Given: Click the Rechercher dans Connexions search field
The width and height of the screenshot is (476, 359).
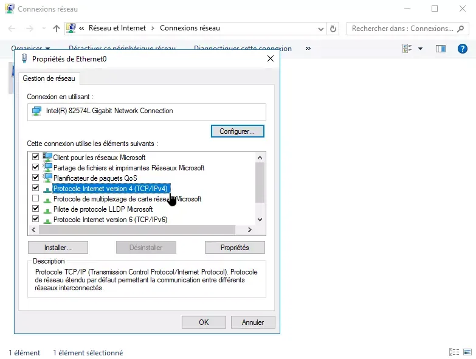Looking at the screenshot, I should 401,29.
